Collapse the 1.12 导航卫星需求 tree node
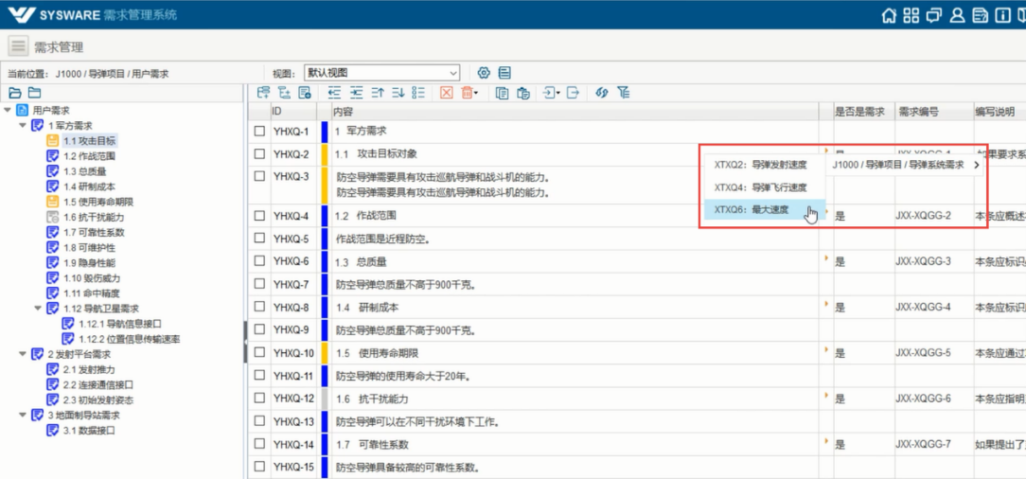The height and width of the screenshot is (479, 1026). pos(38,308)
